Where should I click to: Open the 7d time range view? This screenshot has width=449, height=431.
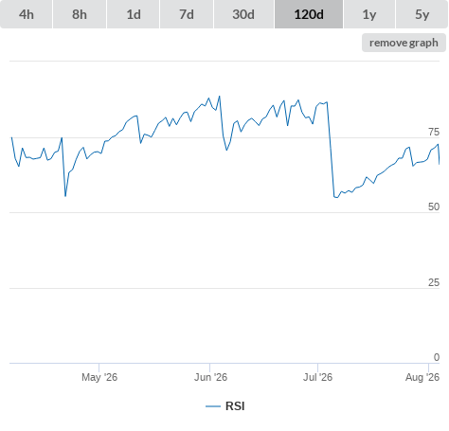[x=187, y=14]
